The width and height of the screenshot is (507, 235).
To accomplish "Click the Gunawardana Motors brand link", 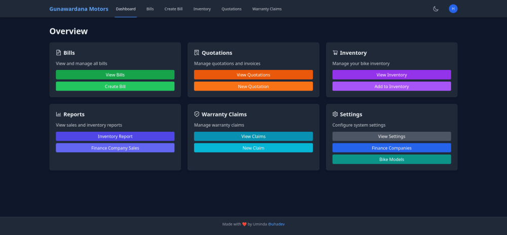I will point(79,9).
